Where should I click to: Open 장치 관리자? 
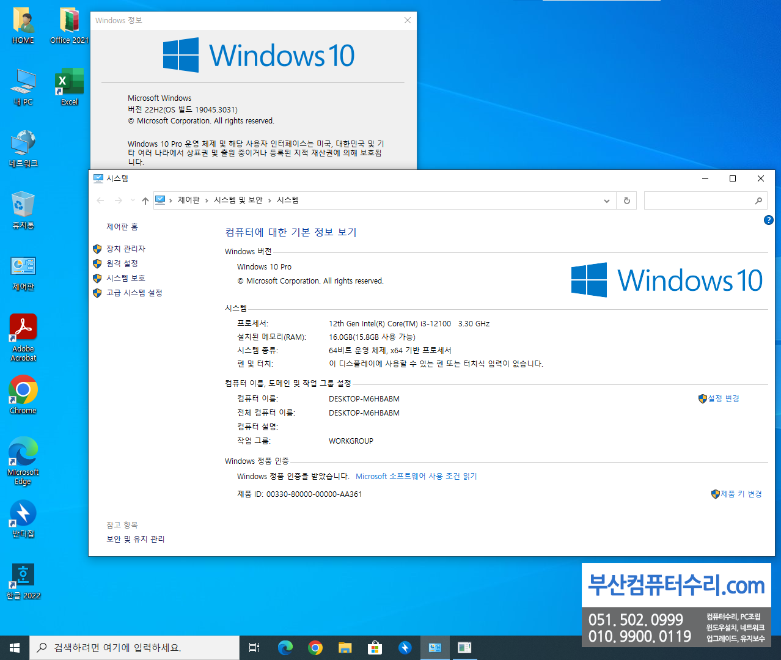(126, 249)
